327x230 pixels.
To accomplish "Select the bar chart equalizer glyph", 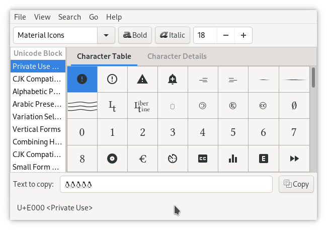I will pyautogui.click(x=233, y=159).
